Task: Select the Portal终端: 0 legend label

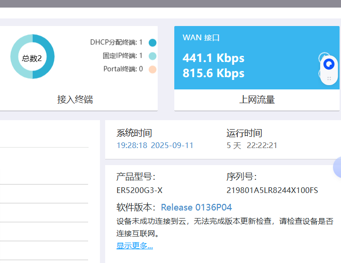Action: [123, 69]
